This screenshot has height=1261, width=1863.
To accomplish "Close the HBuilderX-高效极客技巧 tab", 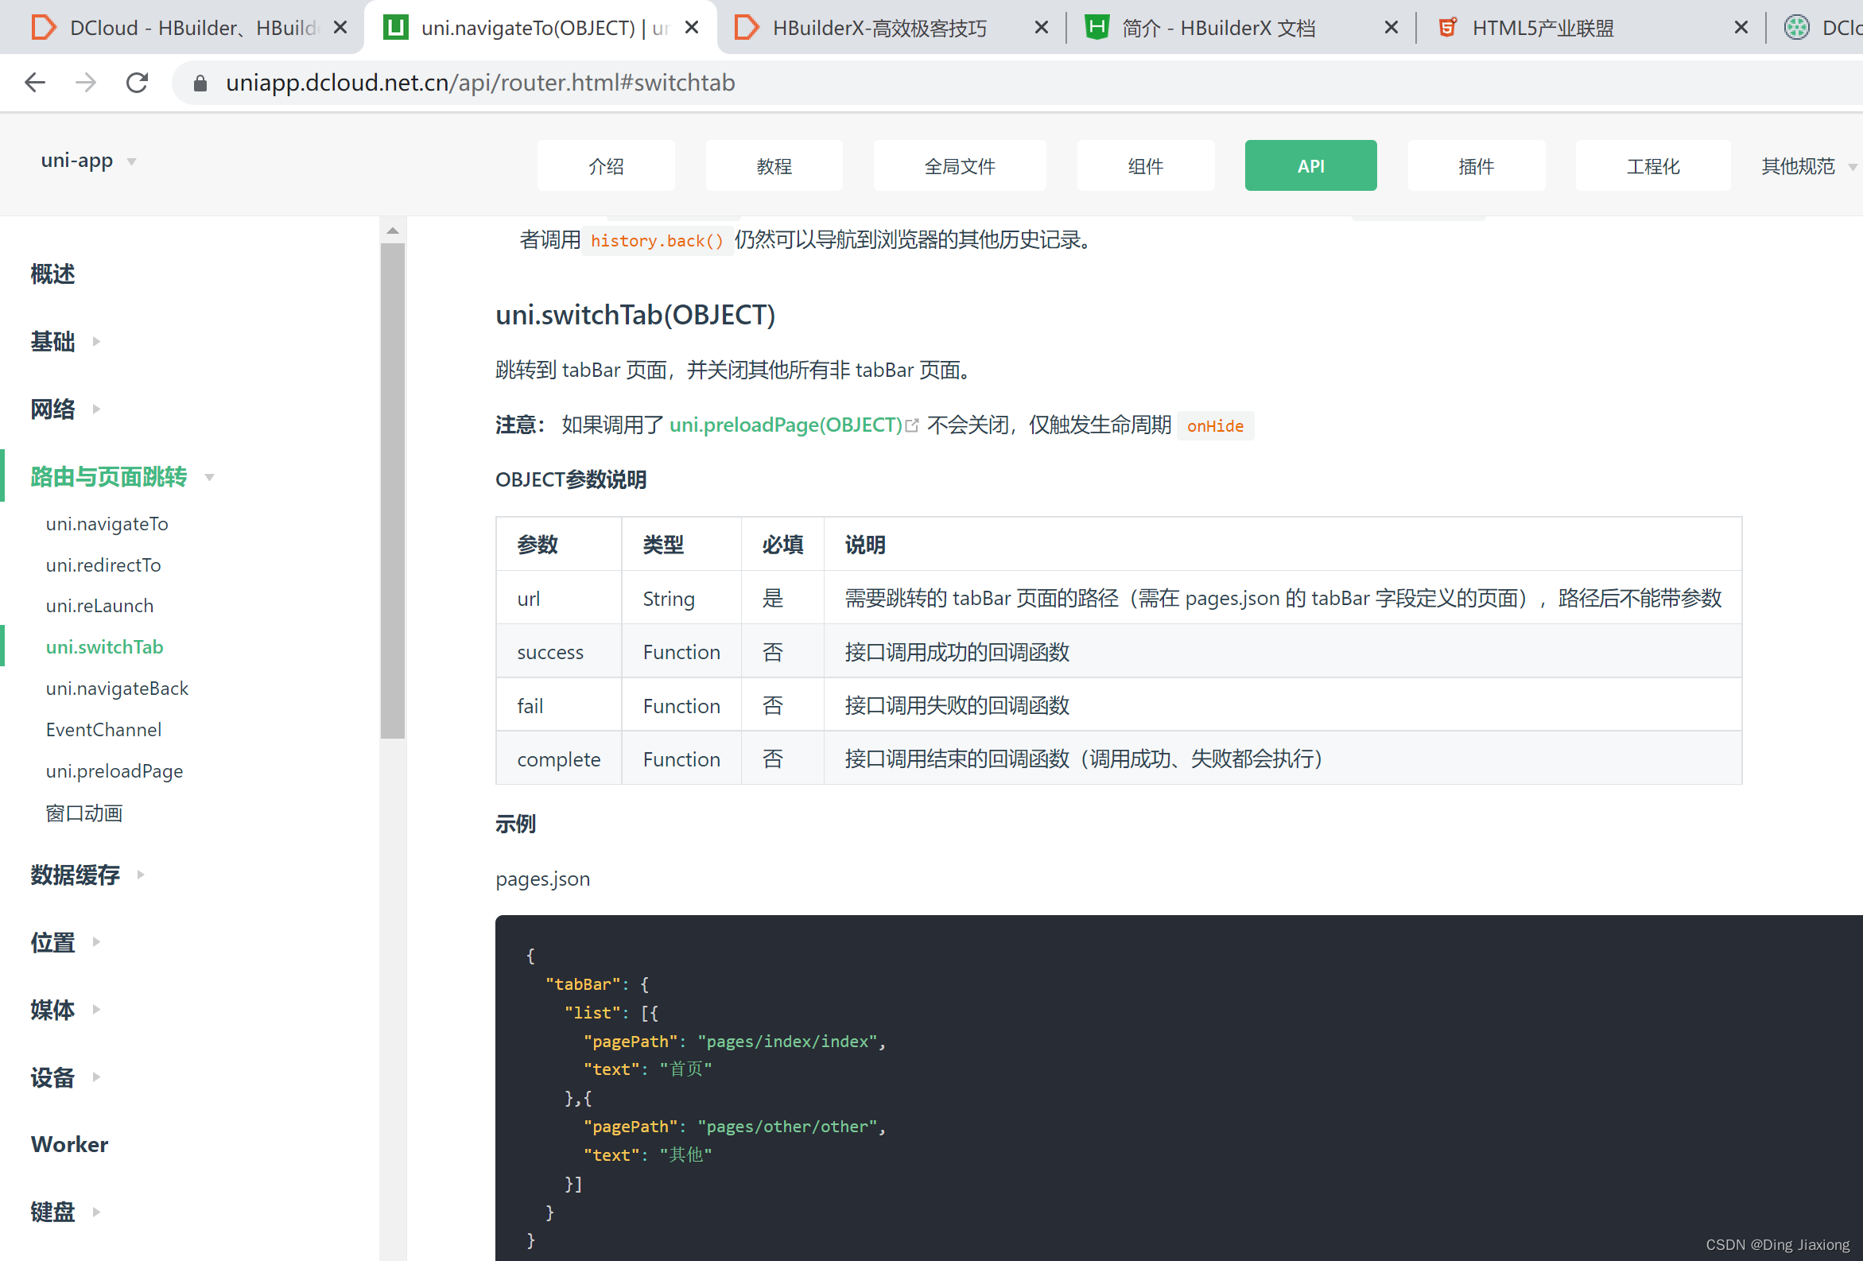I will point(1042,28).
